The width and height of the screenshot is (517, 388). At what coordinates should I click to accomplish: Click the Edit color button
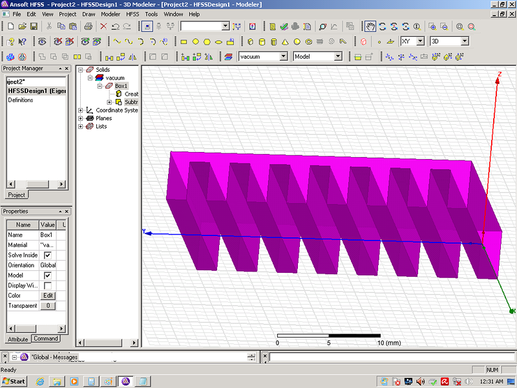pos(48,296)
